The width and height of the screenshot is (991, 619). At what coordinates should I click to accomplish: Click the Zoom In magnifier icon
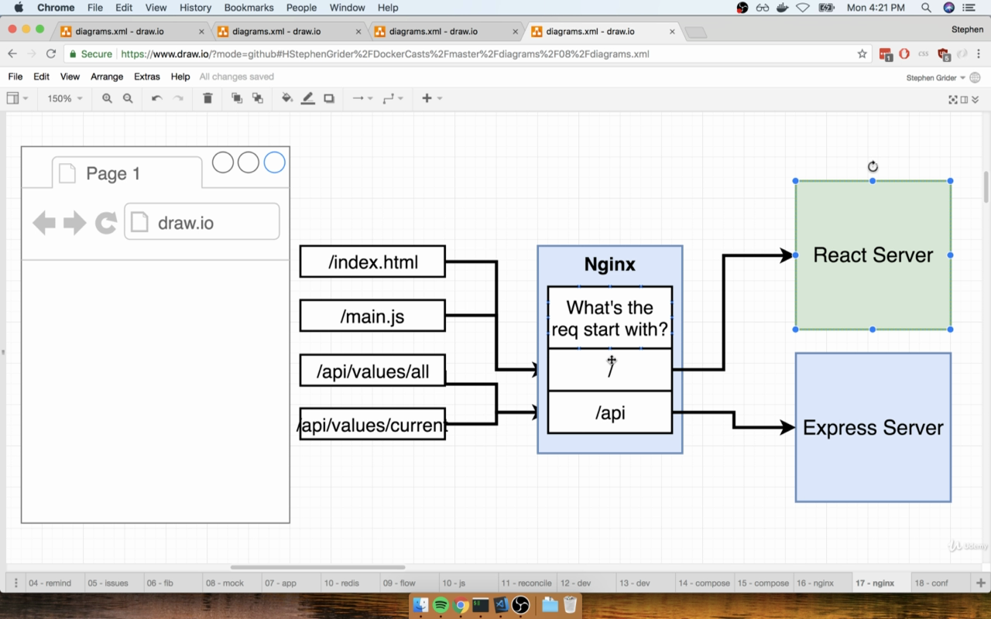[107, 98]
